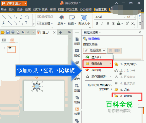Toggle subscript X₂ formatting
146x123 pixels.
pyautogui.click(x=133, y=24)
